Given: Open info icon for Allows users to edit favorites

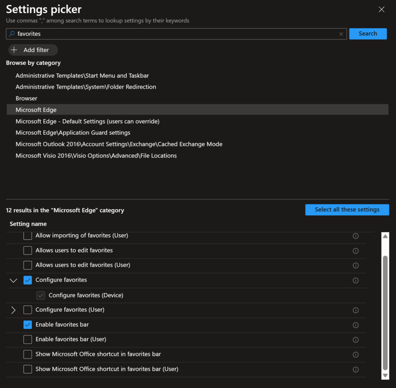Looking at the screenshot, I should click(x=356, y=251).
